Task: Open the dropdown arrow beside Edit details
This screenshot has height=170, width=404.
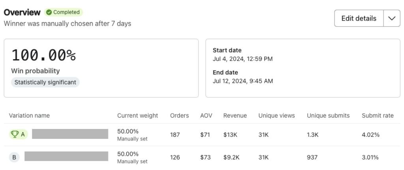Action: pos(392,19)
